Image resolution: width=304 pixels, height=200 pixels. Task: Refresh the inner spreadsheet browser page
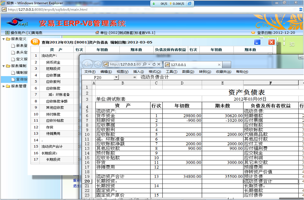click(154, 64)
